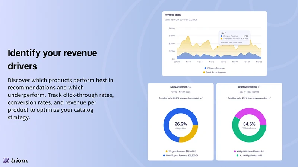Click the $6000 y-axis label

(172, 29)
